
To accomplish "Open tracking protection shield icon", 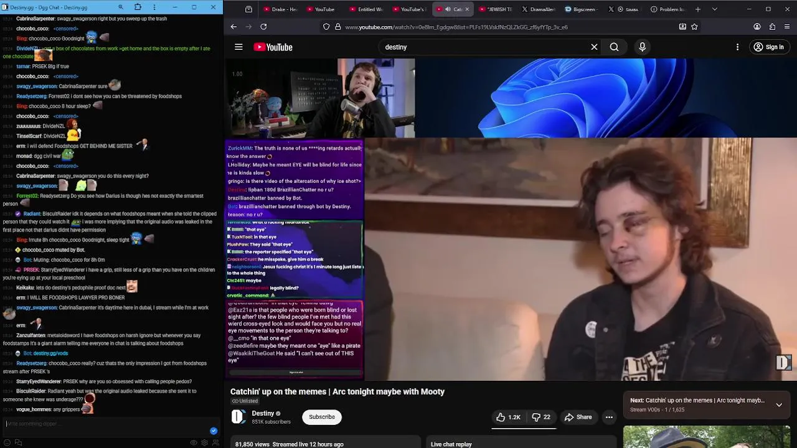I will click(x=326, y=27).
